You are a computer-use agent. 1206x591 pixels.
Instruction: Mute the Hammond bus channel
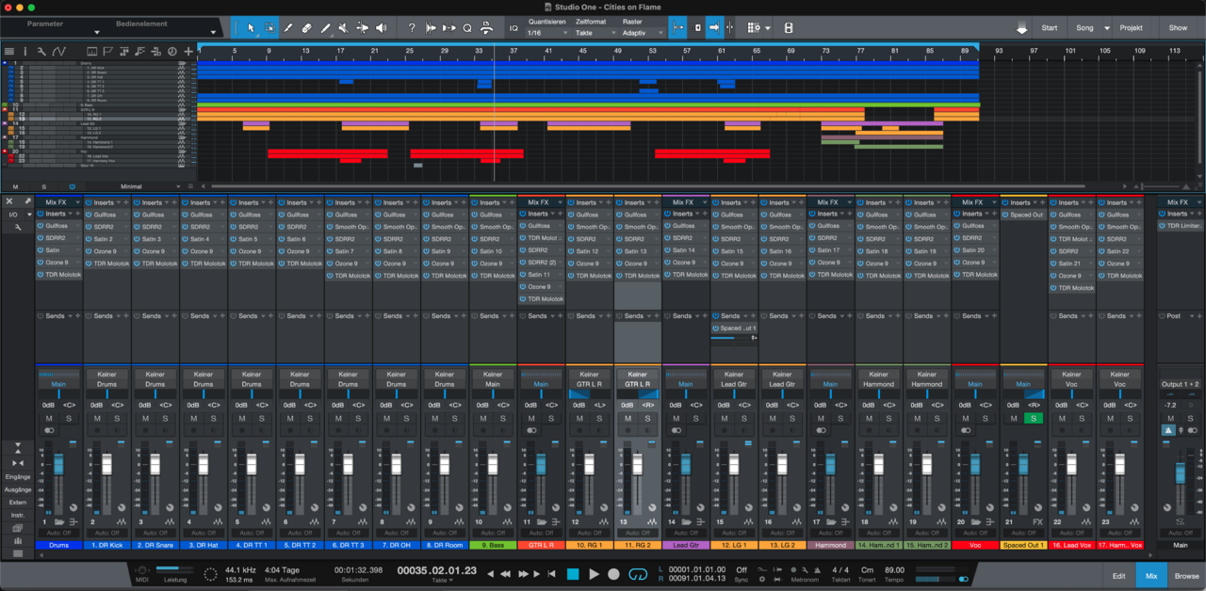point(820,418)
